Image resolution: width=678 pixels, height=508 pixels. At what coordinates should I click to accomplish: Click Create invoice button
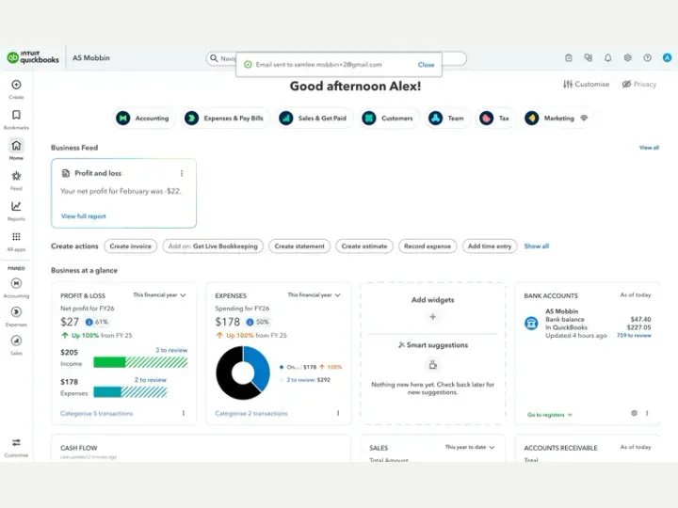point(131,246)
